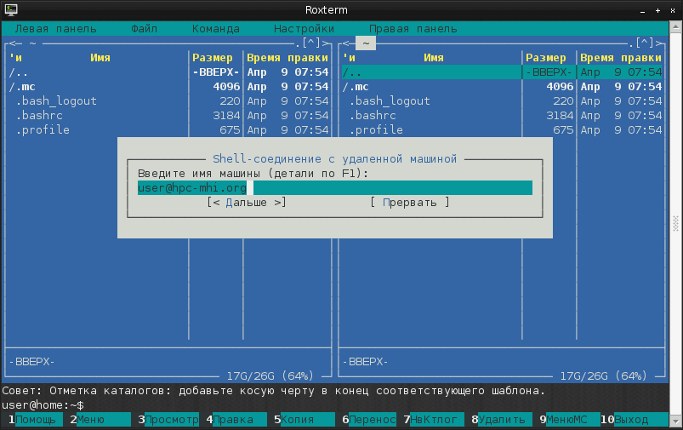Click the Помощь function key button
This screenshot has height=430, width=683.
37,420
